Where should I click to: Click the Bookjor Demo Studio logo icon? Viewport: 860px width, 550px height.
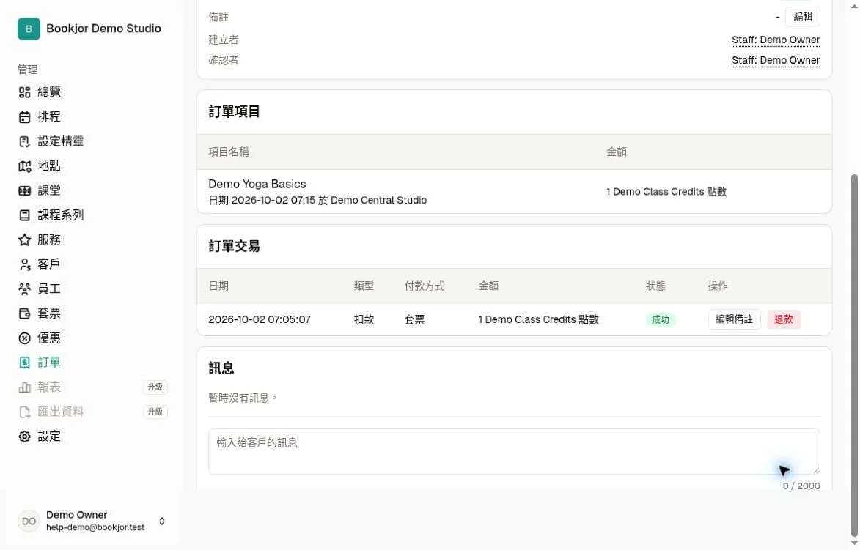click(x=29, y=29)
